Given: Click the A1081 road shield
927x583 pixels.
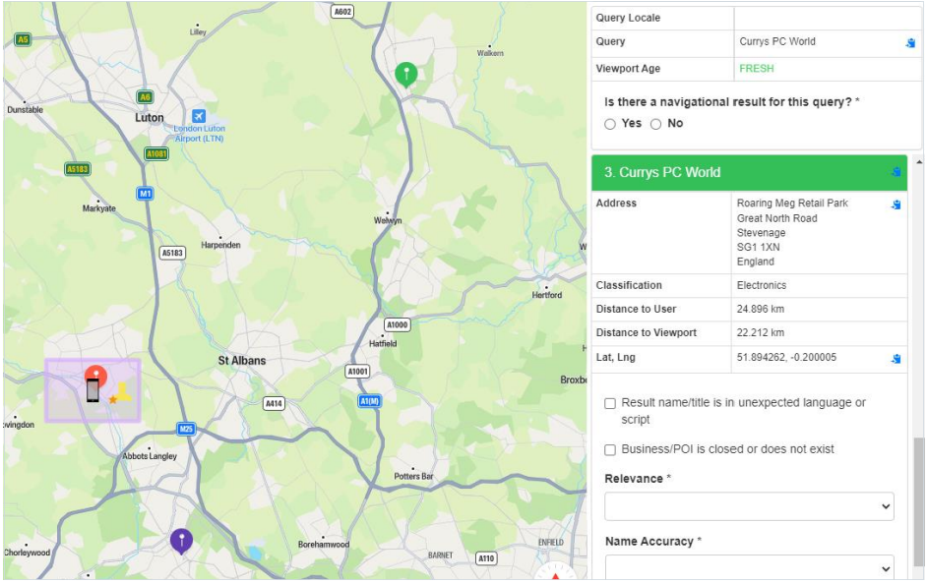Looking at the screenshot, I should click(x=156, y=153).
